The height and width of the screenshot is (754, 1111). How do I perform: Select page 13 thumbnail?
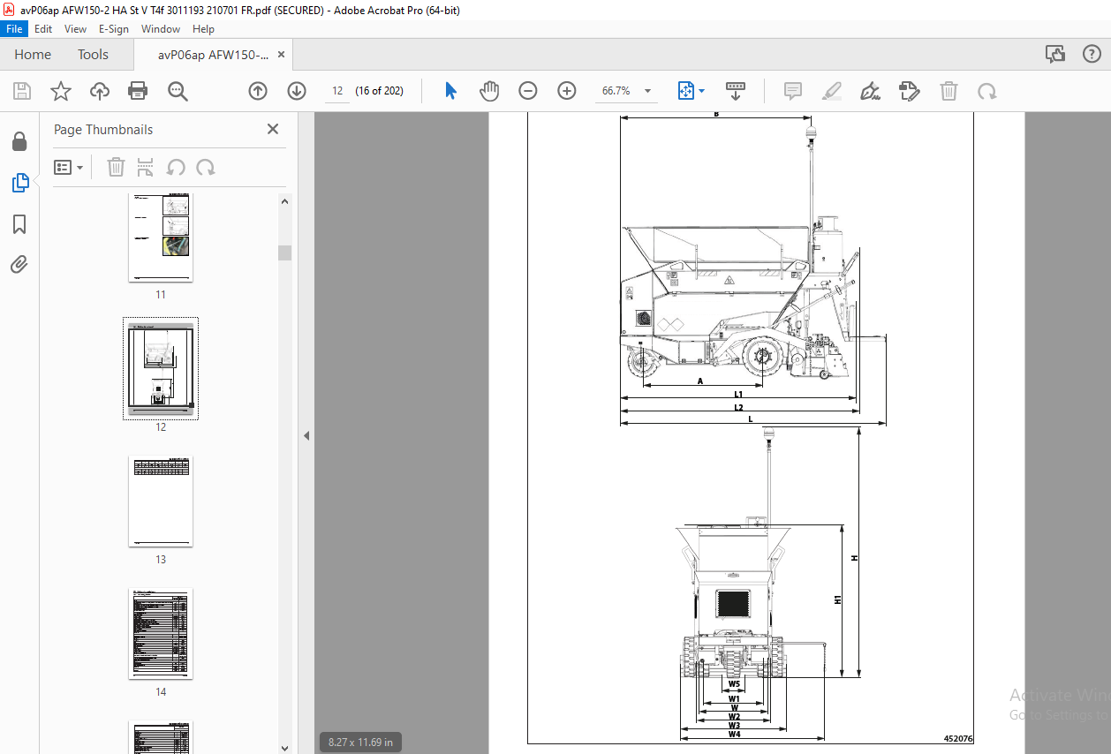(x=161, y=501)
